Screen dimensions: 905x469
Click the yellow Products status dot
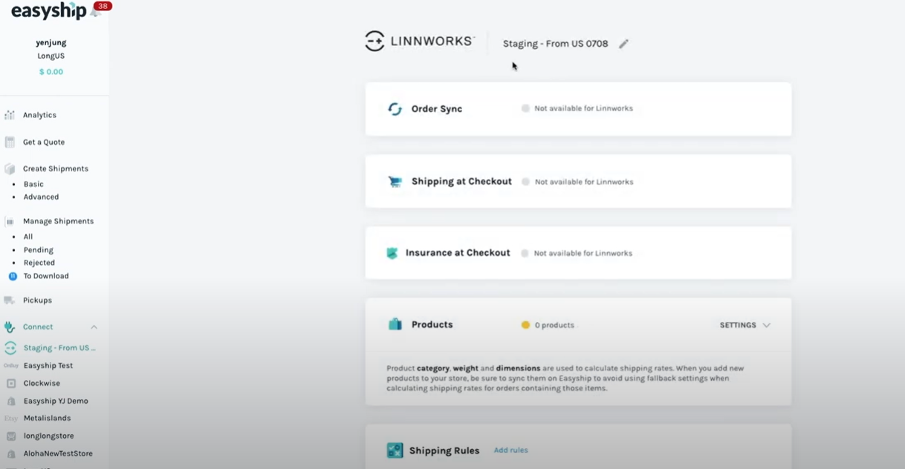click(525, 325)
